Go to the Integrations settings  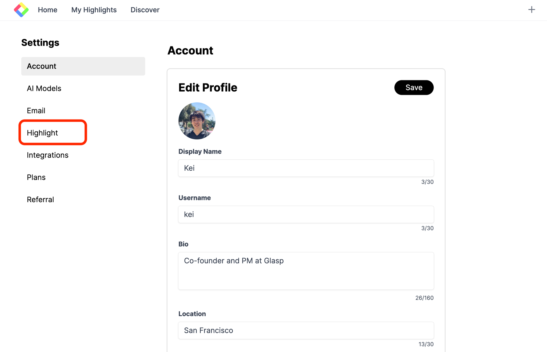click(48, 155)
